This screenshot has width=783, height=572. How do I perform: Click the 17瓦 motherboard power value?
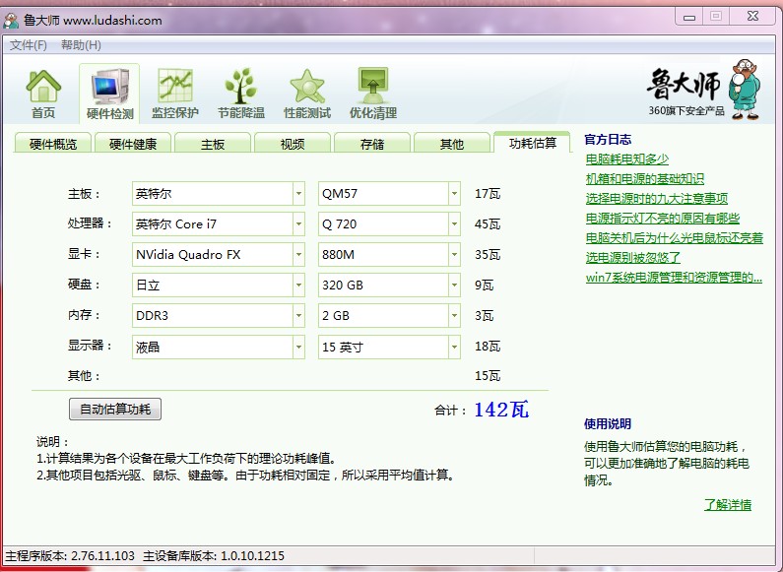pyautogui.click(x=488, y=194)
